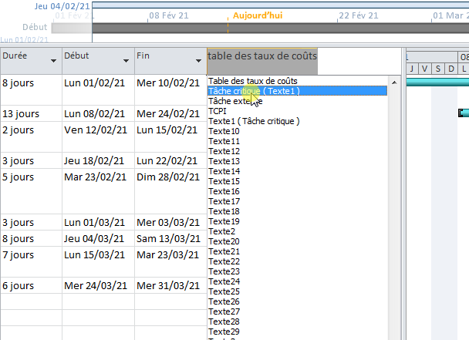Open the Fin column filter arrow
This screenshot has width=469, height=340.
click(198, 61)
